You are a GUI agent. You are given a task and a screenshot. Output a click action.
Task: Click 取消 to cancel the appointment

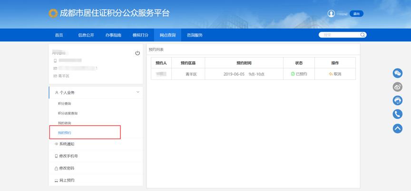pos(335,74)
